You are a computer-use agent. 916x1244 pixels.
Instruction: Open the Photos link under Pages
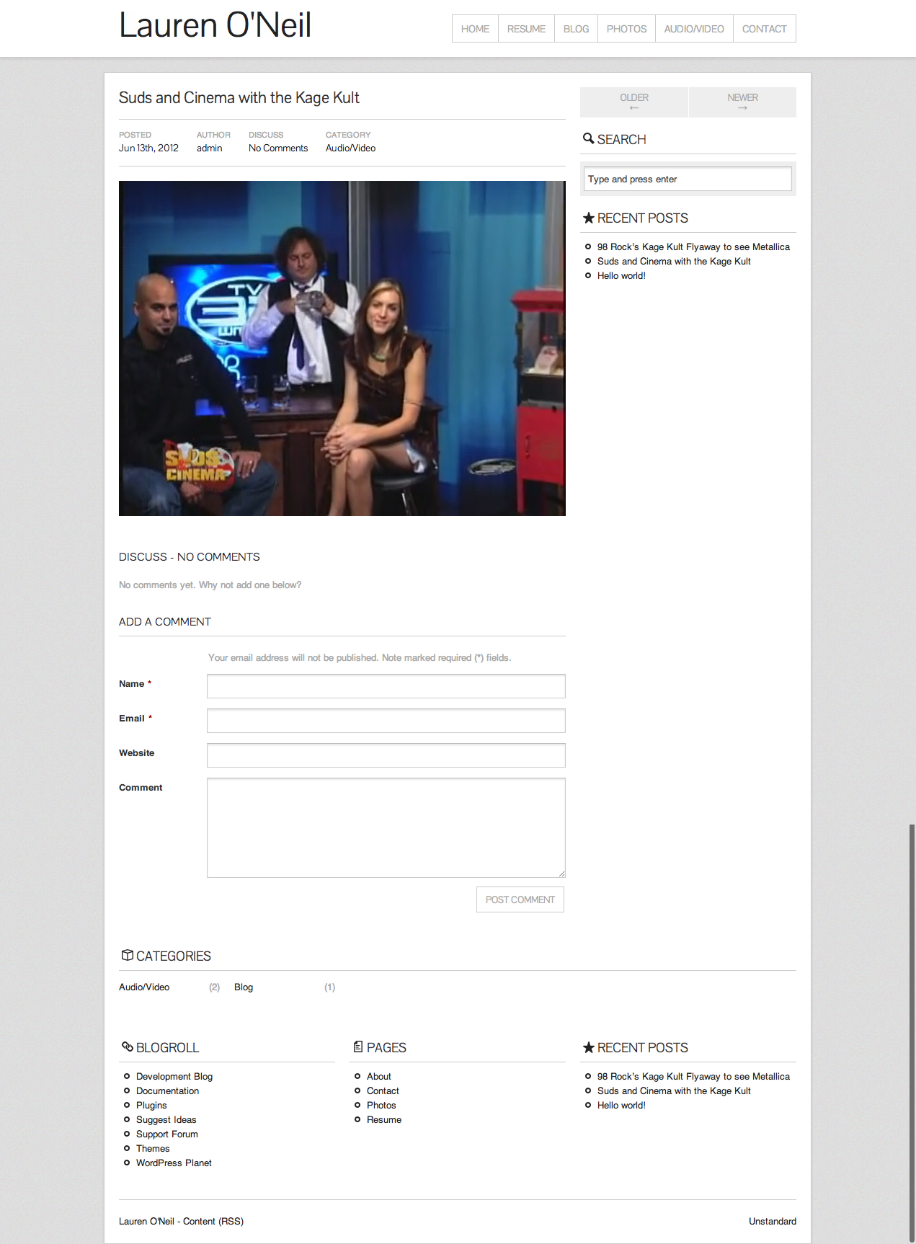381,1105
